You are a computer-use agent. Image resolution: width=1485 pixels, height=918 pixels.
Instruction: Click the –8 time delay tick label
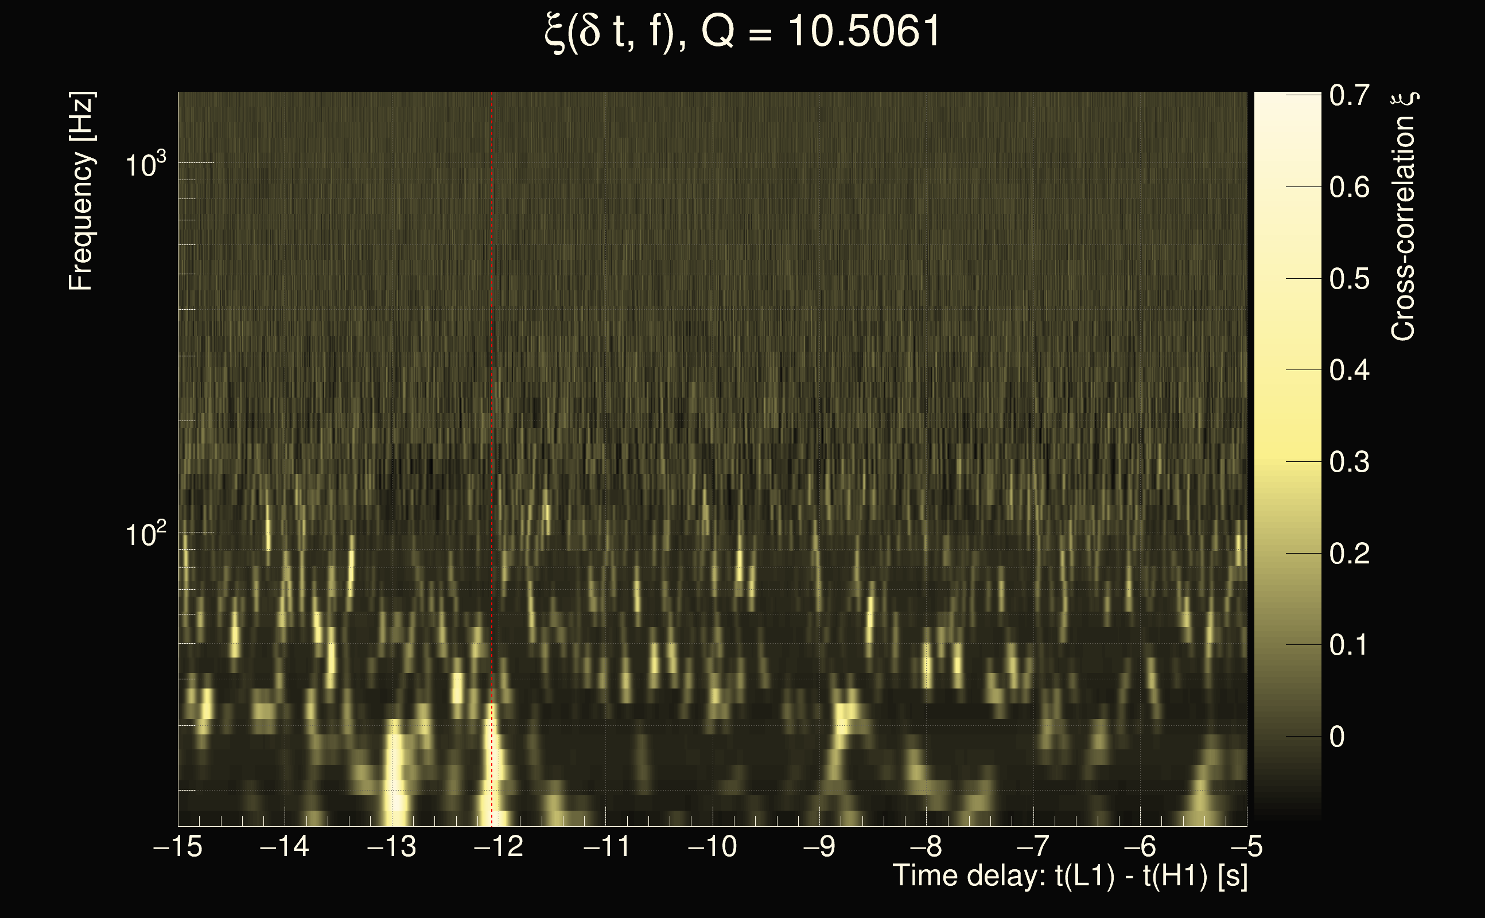coord(926,846)
